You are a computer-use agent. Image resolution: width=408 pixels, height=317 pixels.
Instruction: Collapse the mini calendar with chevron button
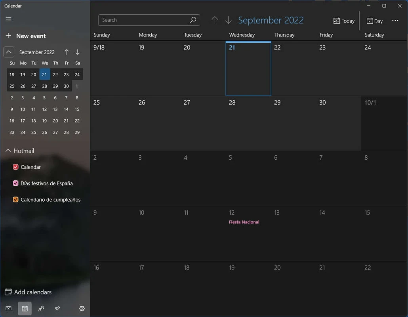(9, 52)
